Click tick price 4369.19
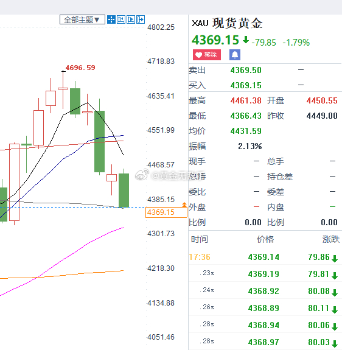Image resolution: width=342 pixels, height=350 pixels. click(x=263, y=274)
